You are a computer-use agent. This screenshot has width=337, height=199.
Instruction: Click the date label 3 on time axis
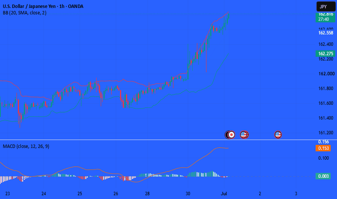pyautogui.click(x=296, y=194)
